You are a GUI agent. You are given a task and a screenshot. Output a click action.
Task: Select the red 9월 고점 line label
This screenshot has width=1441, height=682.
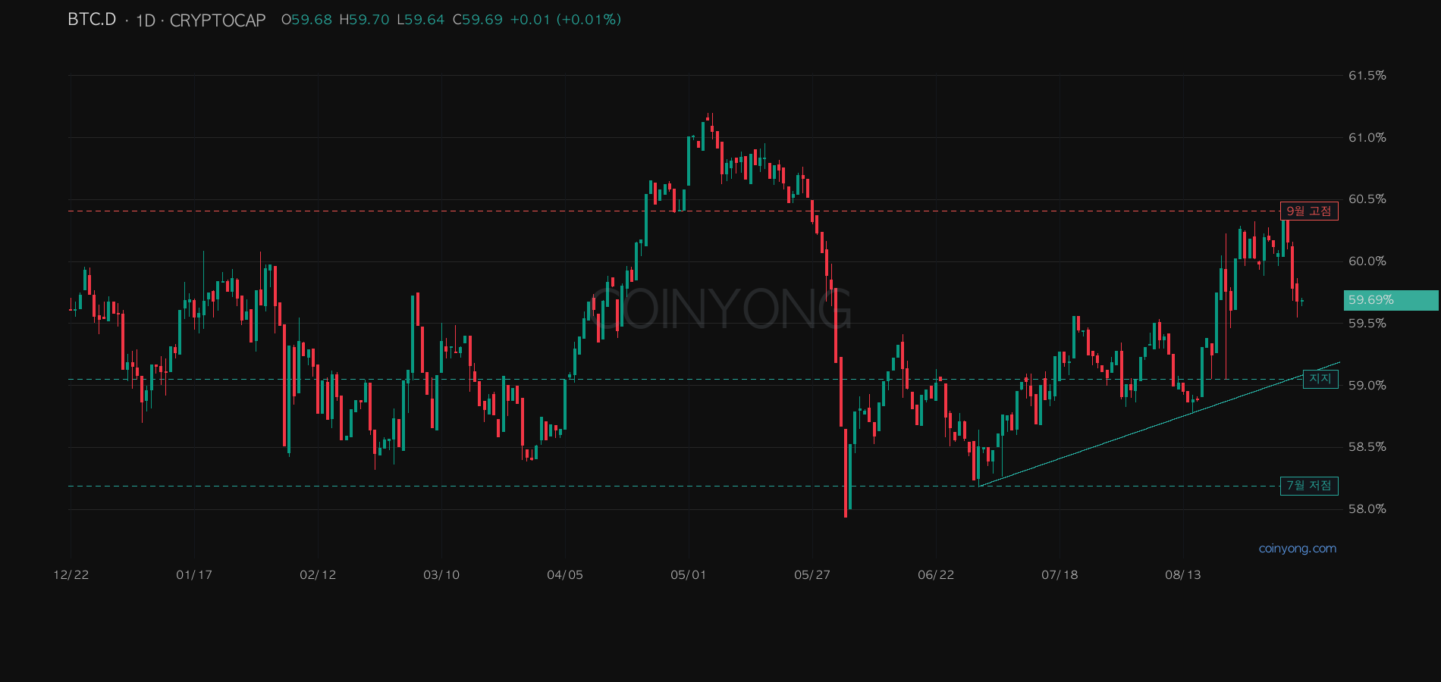[x=1309, y=211]
